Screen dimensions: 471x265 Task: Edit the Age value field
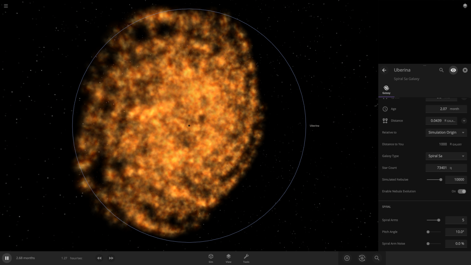(x=446, y=109)
